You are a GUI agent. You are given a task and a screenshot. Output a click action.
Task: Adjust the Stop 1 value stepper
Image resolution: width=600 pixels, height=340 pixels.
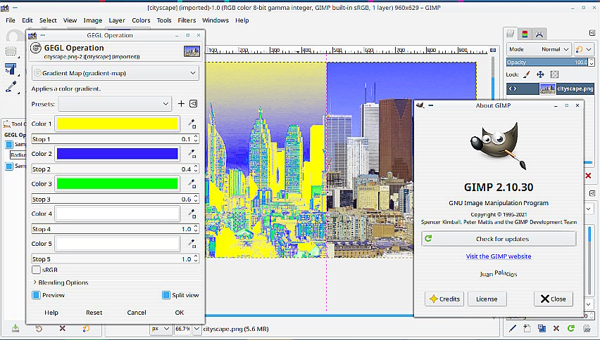point(196,139)
